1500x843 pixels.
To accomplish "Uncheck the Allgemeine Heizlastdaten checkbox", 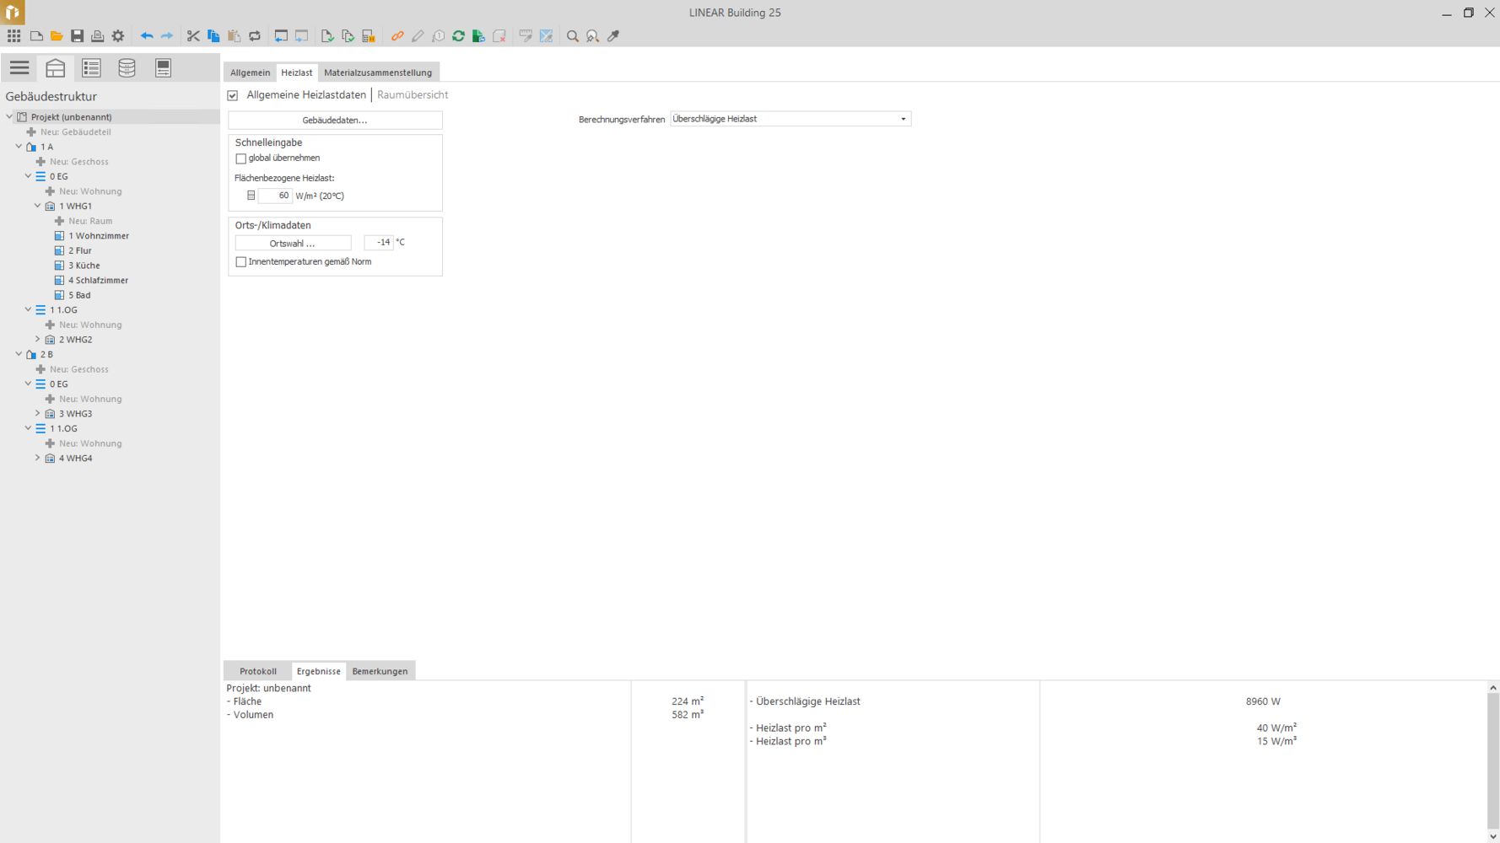I will click(x=233, y=95).
